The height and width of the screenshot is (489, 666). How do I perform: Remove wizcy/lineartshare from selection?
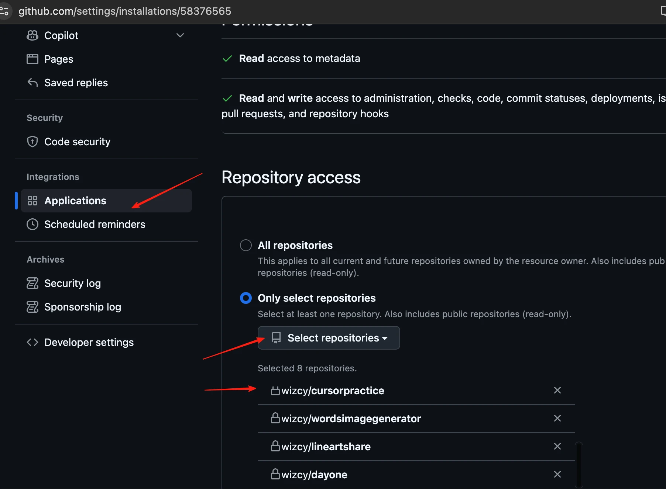pos(557,446)
